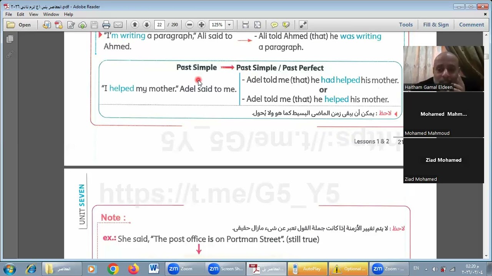Send file by email envelope icon
Image resolution: width=492 pixels, height=276 pixels.
click(118, 25)
